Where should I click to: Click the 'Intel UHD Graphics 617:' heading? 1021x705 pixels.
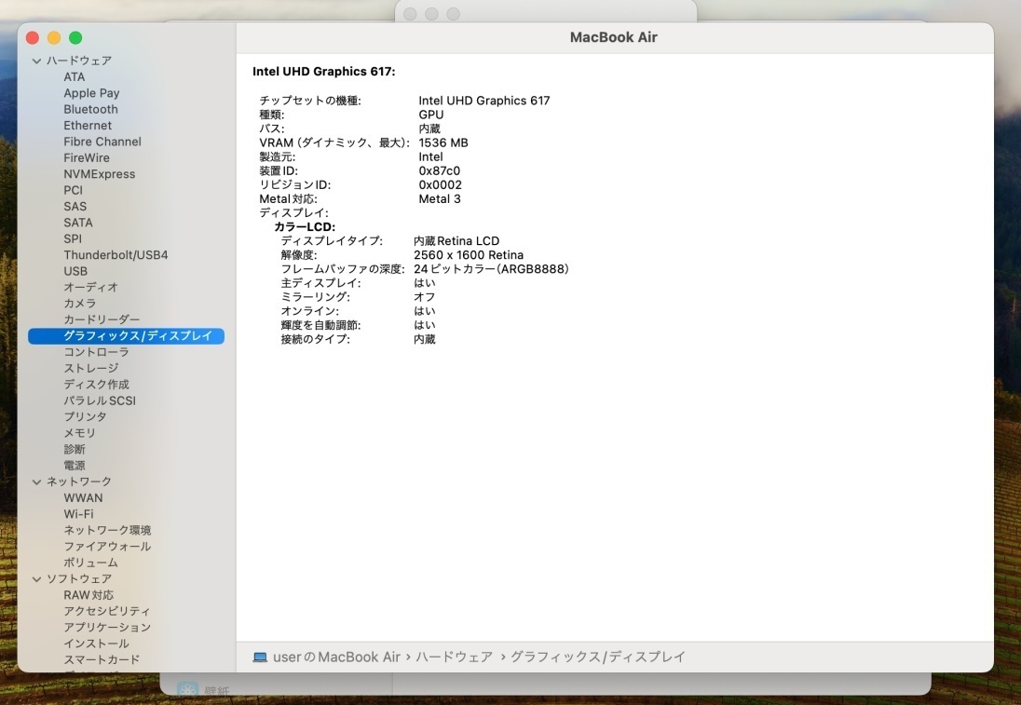(x=323, y=72)
